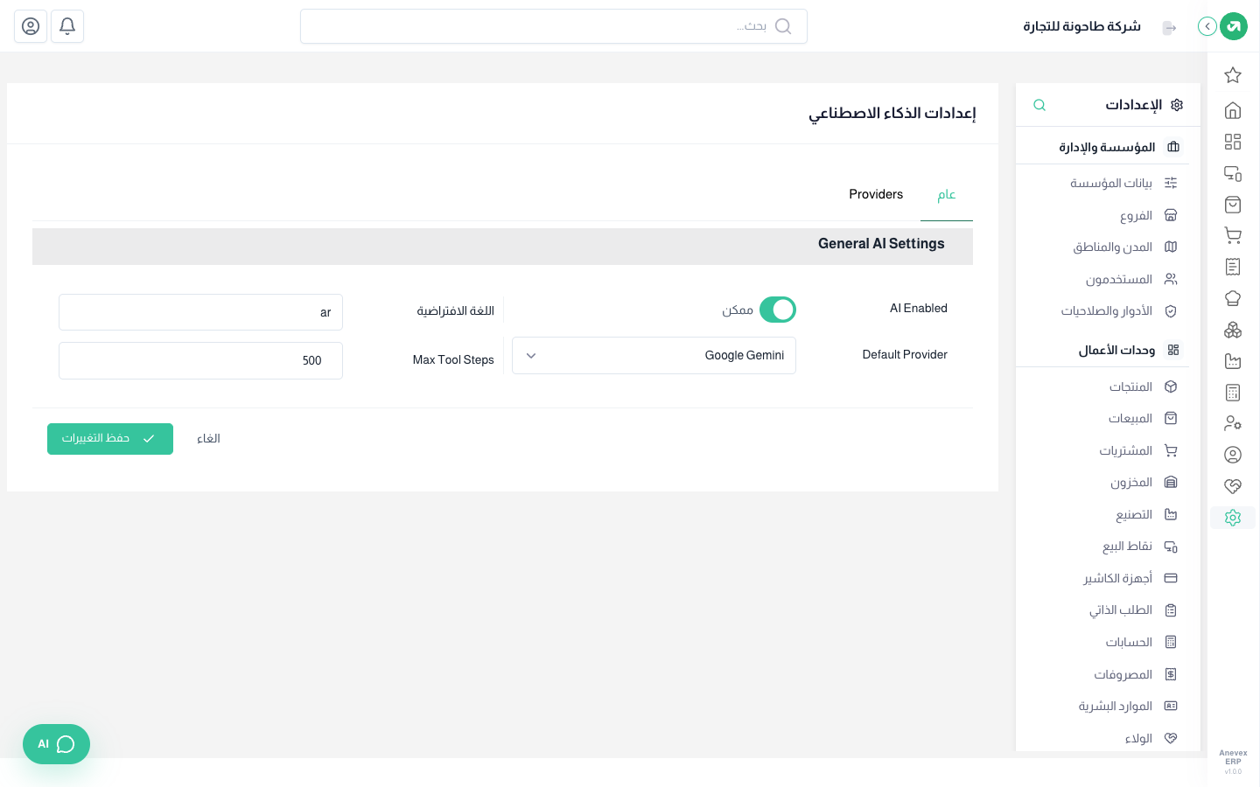Click the green search icon in settings panel
The width and height of the screenshot is (1260, 787).
click(1039, 105)
